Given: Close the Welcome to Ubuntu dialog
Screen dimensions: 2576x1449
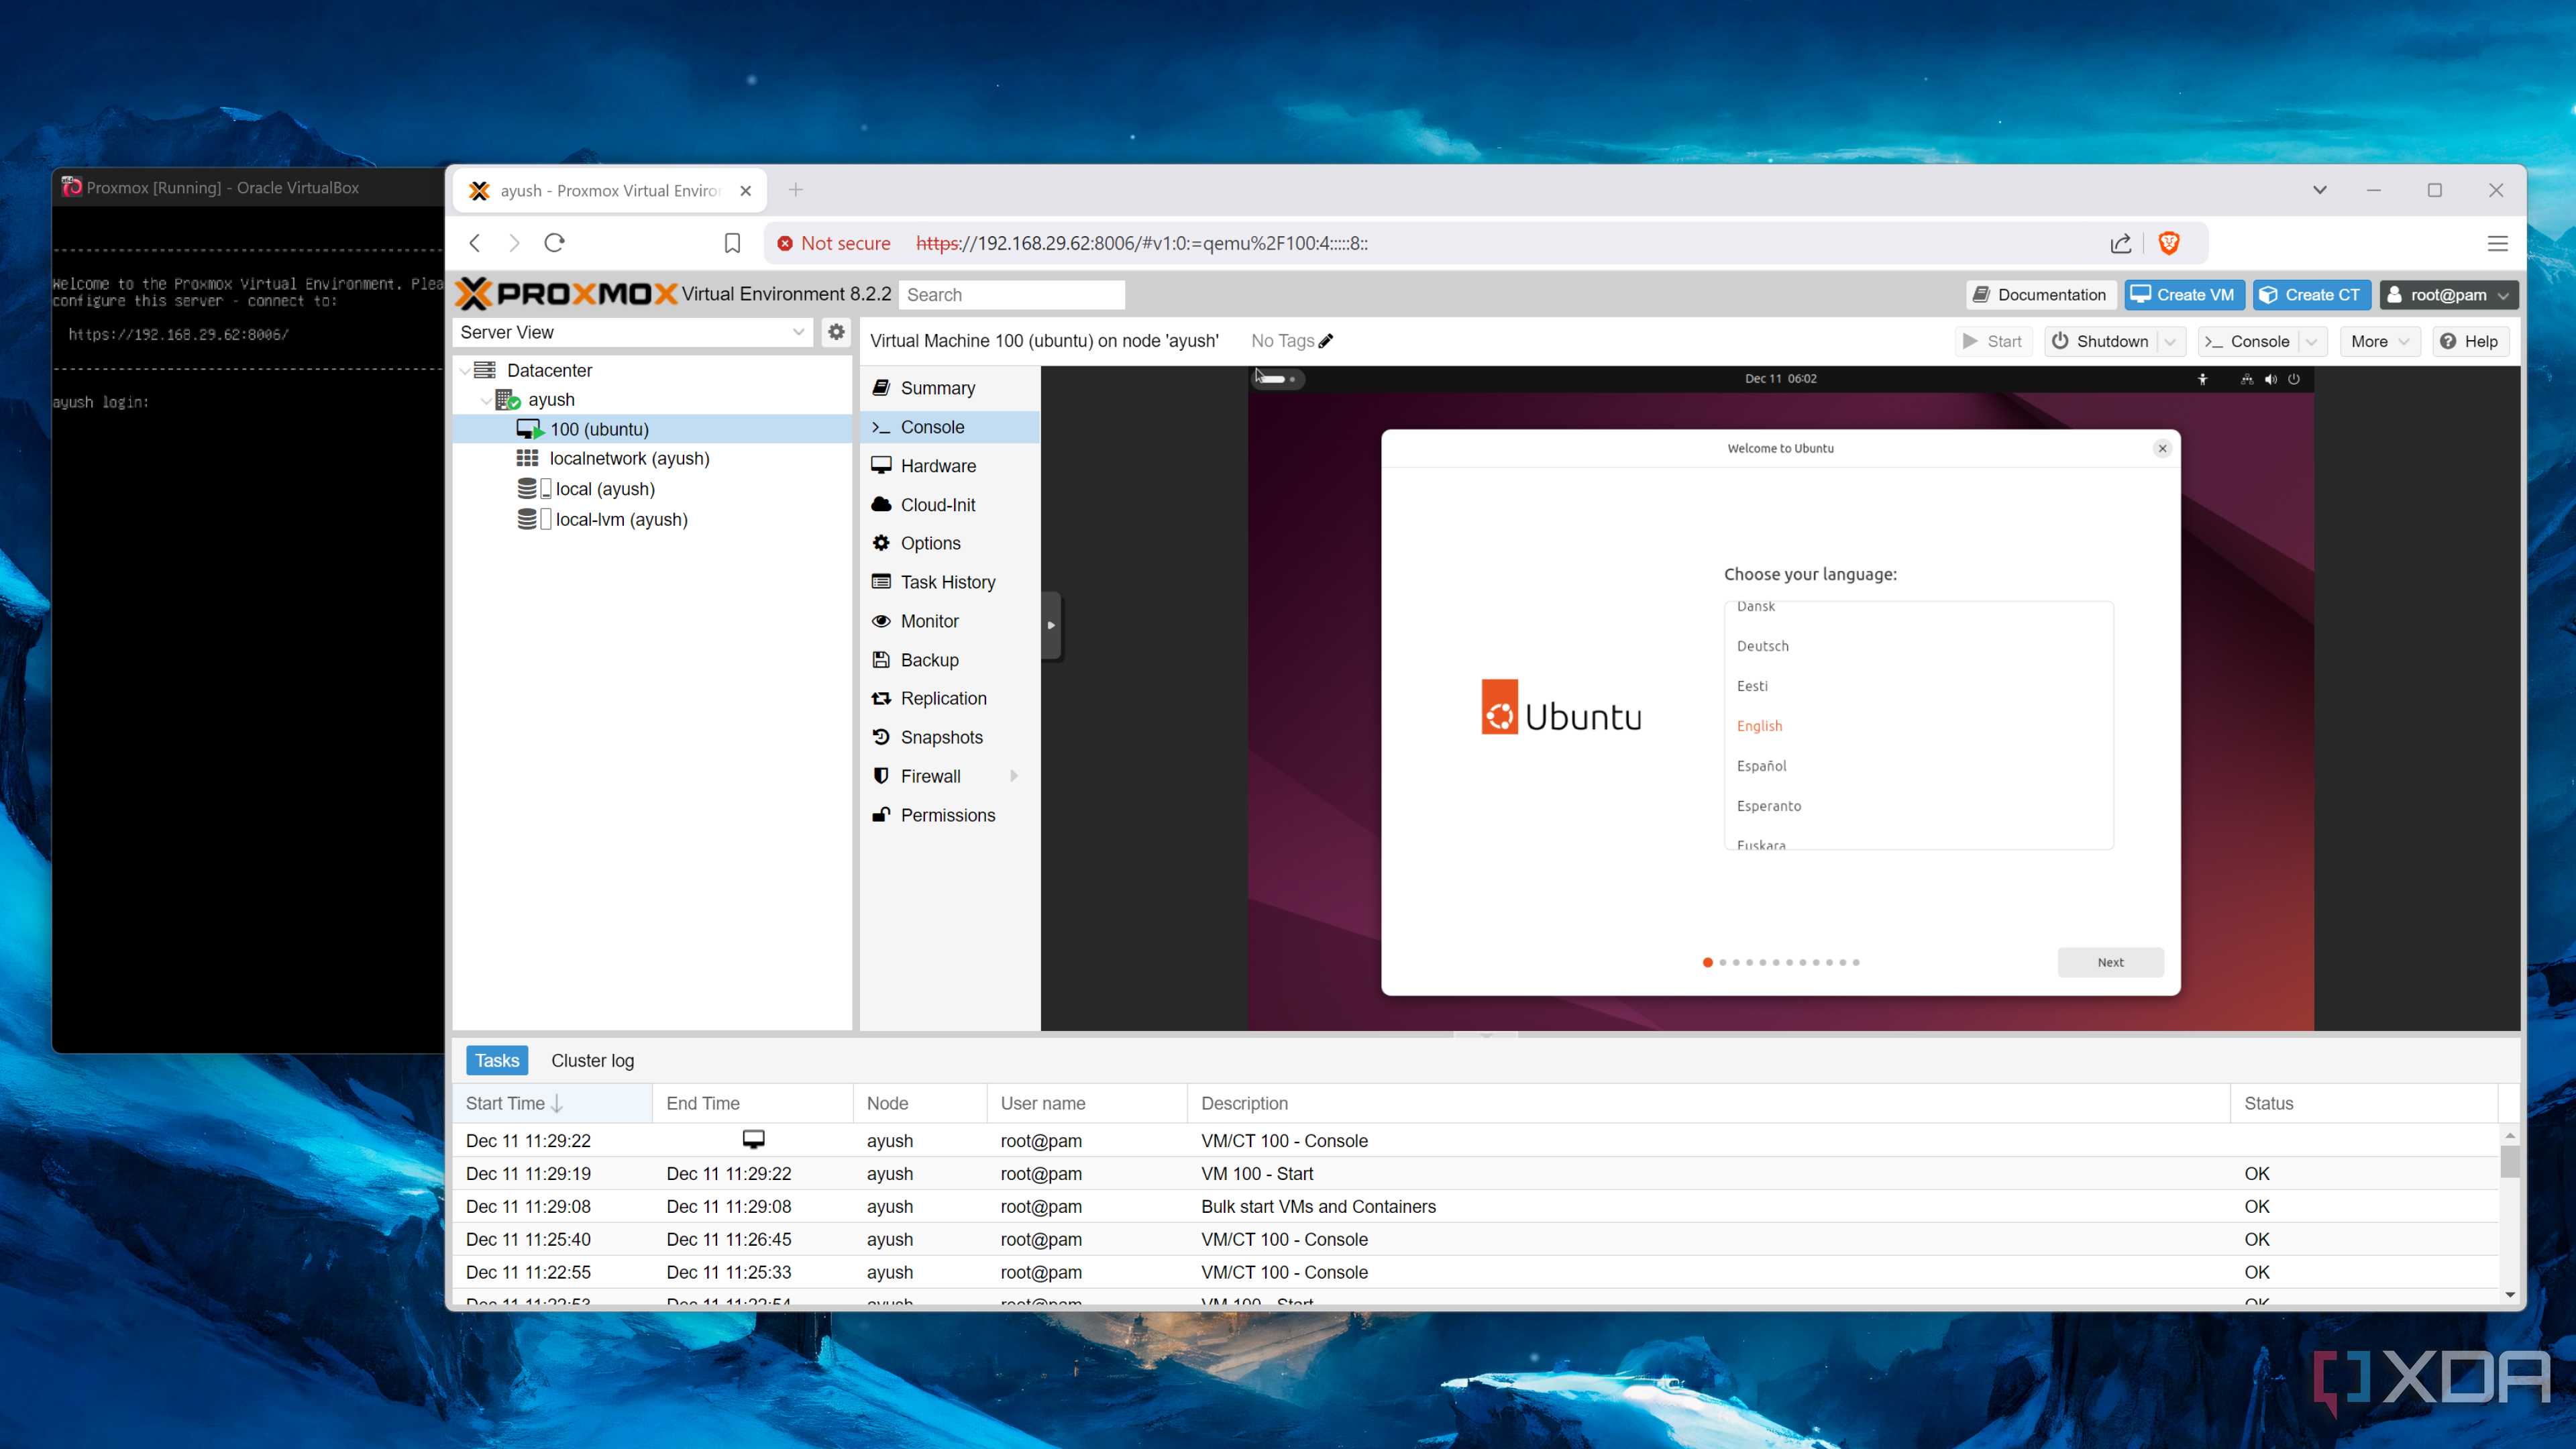Looking at the screenshot, I should [x=2162, y=448].
